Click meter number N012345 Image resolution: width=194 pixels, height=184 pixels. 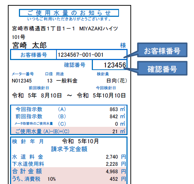tap(22, 81)
